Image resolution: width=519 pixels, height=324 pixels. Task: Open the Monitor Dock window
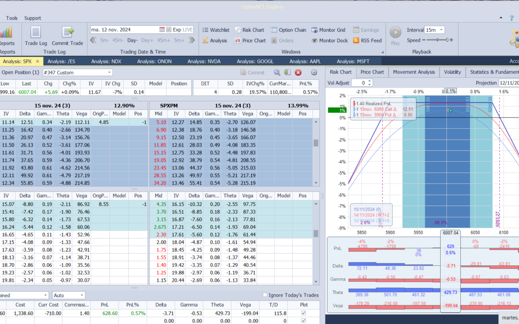point(330,40)
